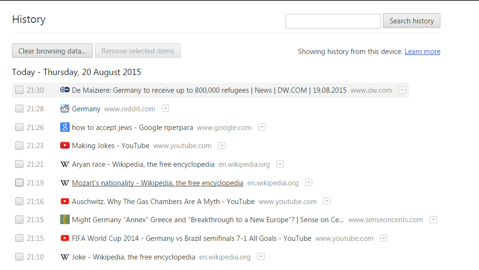This screenshot has height=270, width=479.
Task: Open the options arrow next to www.senseoncents.com
Action: click(x=433, y=220)
